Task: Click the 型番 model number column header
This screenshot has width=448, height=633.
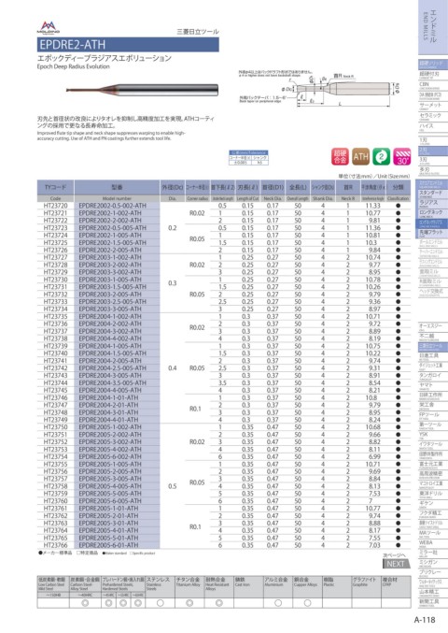Action: (117, 188)
